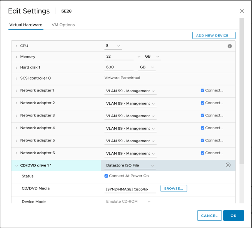Viewport: 252px width, 228px height.
Task: Click the CPU info icon
Action: tap(230, 46)
